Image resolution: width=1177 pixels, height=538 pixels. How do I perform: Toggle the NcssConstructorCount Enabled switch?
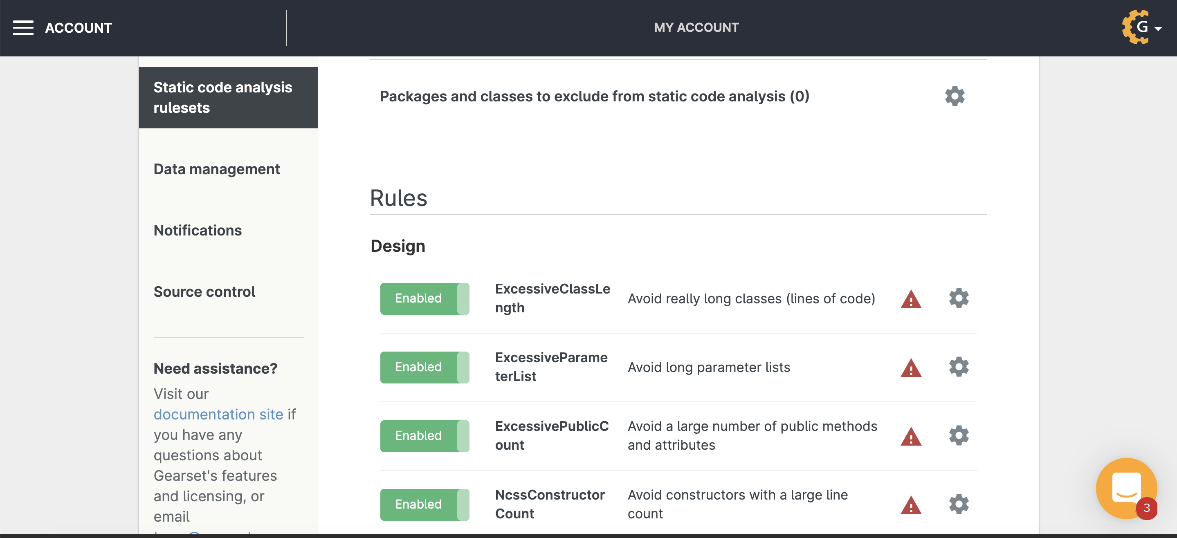coord(425,504)
